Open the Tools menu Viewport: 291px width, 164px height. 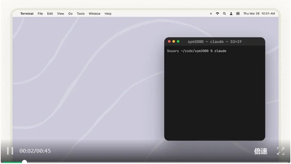coord(80,14)
